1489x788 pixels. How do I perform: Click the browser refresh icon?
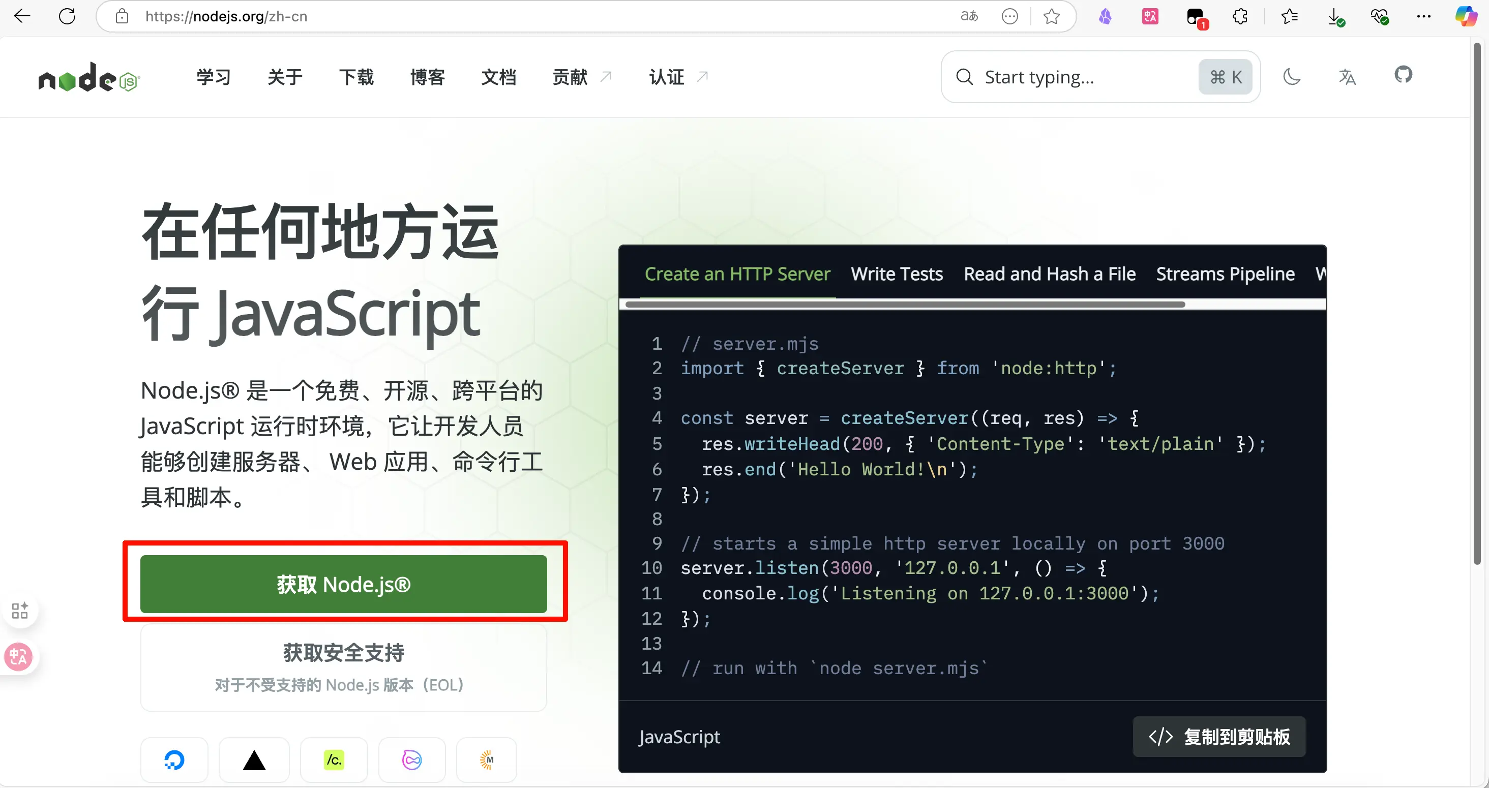[x=67, y=16]
